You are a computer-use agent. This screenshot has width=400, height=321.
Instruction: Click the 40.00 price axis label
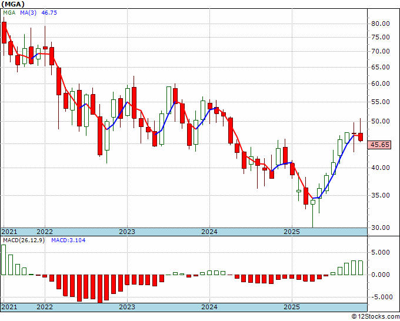[381, 168]
